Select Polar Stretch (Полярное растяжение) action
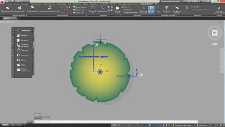The width and height of the screenshot is (225, 127). (23, 45)
